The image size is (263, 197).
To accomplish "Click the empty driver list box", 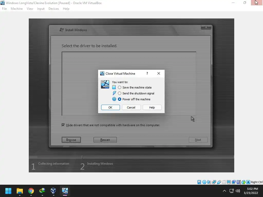I will point(129,84).
